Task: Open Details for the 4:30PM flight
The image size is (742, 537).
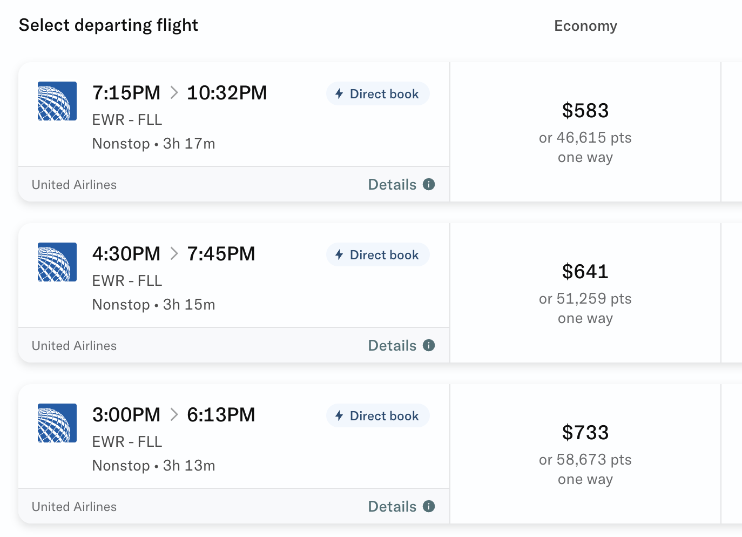Action: coord(392,346)
